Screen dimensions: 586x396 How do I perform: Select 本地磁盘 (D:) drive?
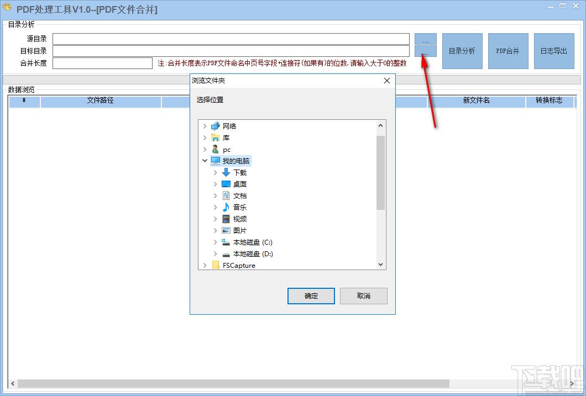(x=253, y=254)
